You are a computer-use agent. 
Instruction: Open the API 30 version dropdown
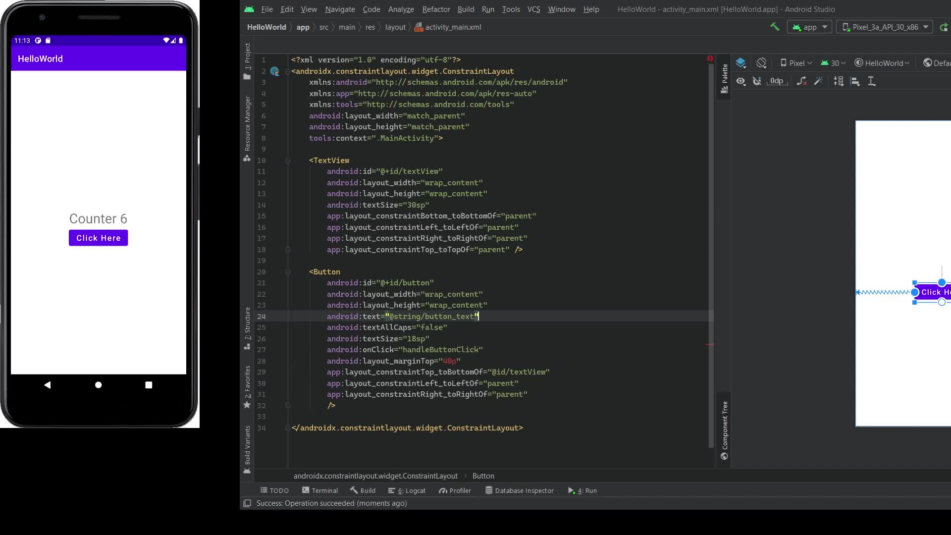833,63
